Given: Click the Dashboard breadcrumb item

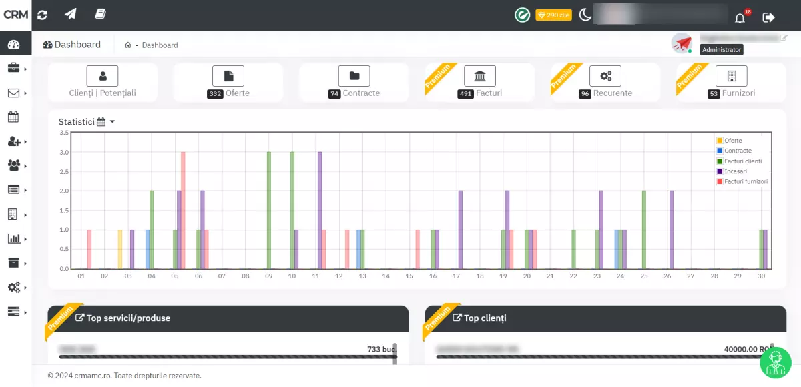Looking at the screenshot, I should pyautogui.click(x=160, y=45).
